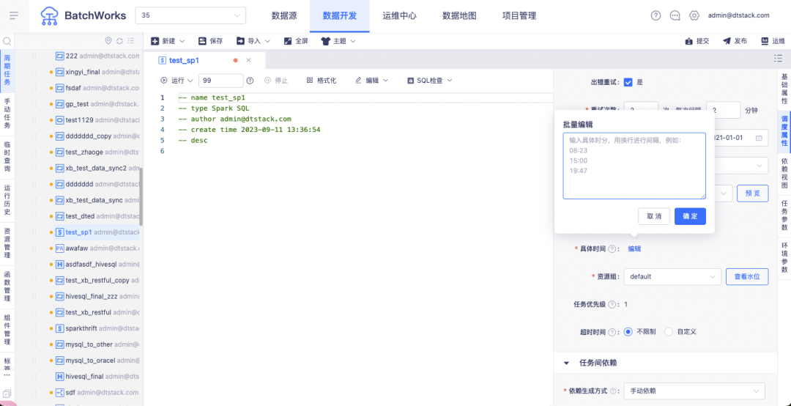Click the 批量编辑 time textarea
The width and height of the screenshot is (791, 406).
point(634,166)
